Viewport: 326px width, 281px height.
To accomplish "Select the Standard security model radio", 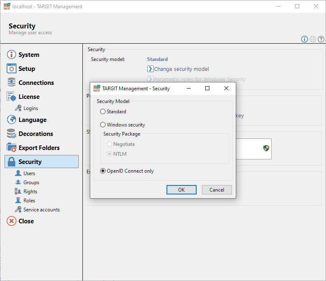I will coord(103,112).
